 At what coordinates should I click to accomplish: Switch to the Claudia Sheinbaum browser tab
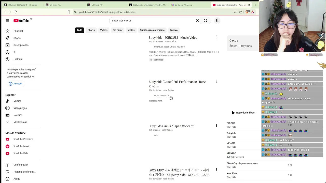pyautogui.click(x=148, y=5)
